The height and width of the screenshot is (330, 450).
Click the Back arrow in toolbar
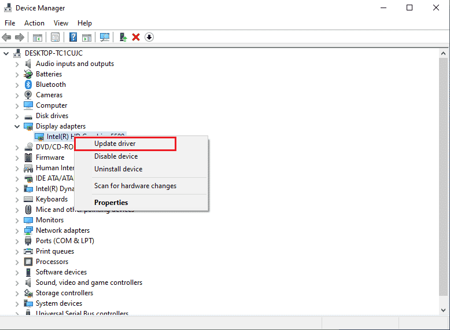(6, 37)
